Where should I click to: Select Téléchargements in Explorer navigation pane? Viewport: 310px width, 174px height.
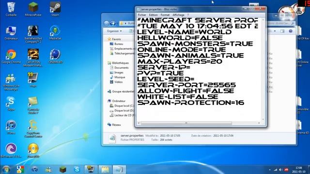122,54
